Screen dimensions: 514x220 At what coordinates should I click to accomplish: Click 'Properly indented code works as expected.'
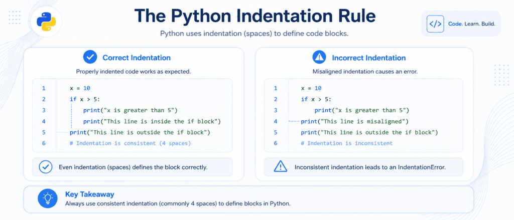[134, 71]
